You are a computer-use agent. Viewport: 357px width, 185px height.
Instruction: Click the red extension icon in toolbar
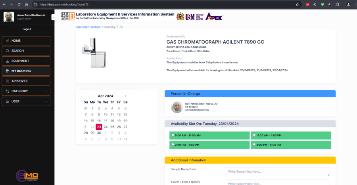307,4
